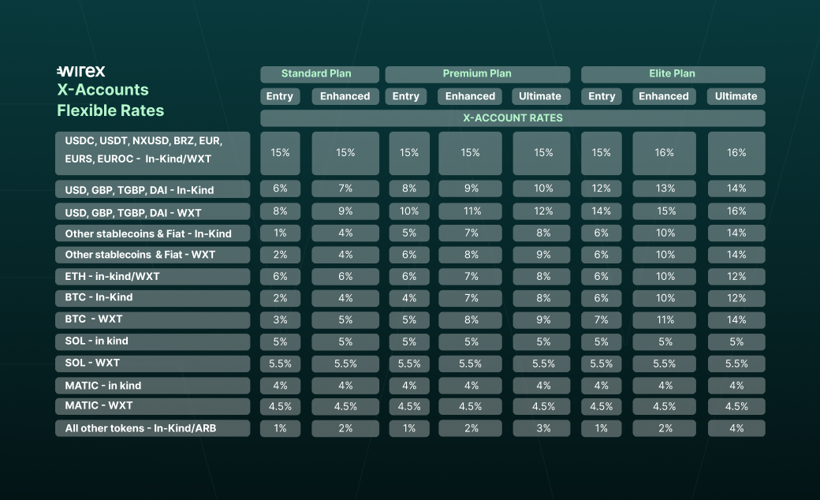Click 11% in the USD, GBP WXT row
820x500 pixels.
[470, 211]
